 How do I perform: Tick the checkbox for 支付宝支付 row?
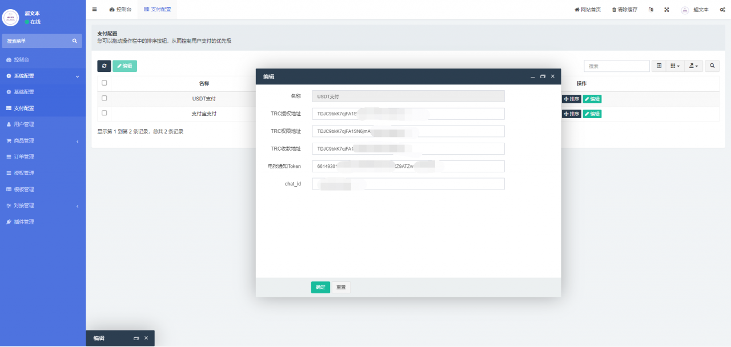(104, 113)
